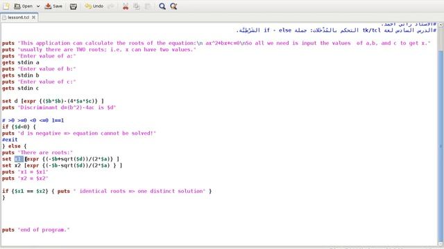Create a new document with the New icon
The height and width of the screenshot is (249, 444).
[6, 6]
